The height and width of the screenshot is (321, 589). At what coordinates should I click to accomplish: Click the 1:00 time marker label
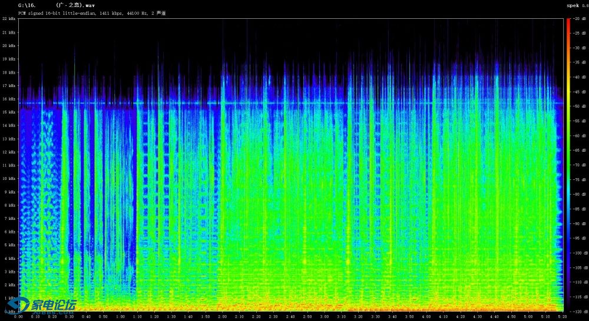[x=121, y=317]
